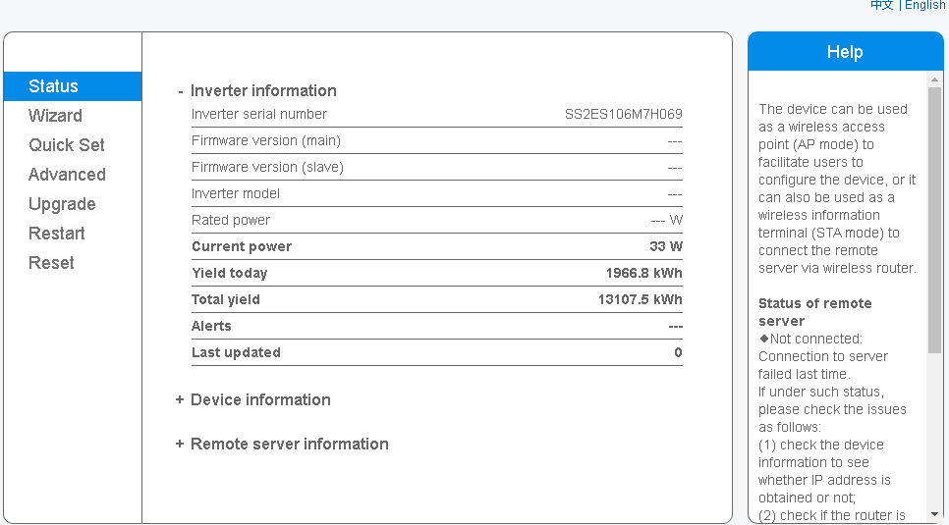Click the minus icon beside Inverter information
The image size is (949, 525).
181,91
